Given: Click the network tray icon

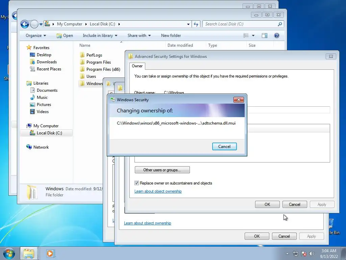Looking at the screenshot, I should click(295, 254).
